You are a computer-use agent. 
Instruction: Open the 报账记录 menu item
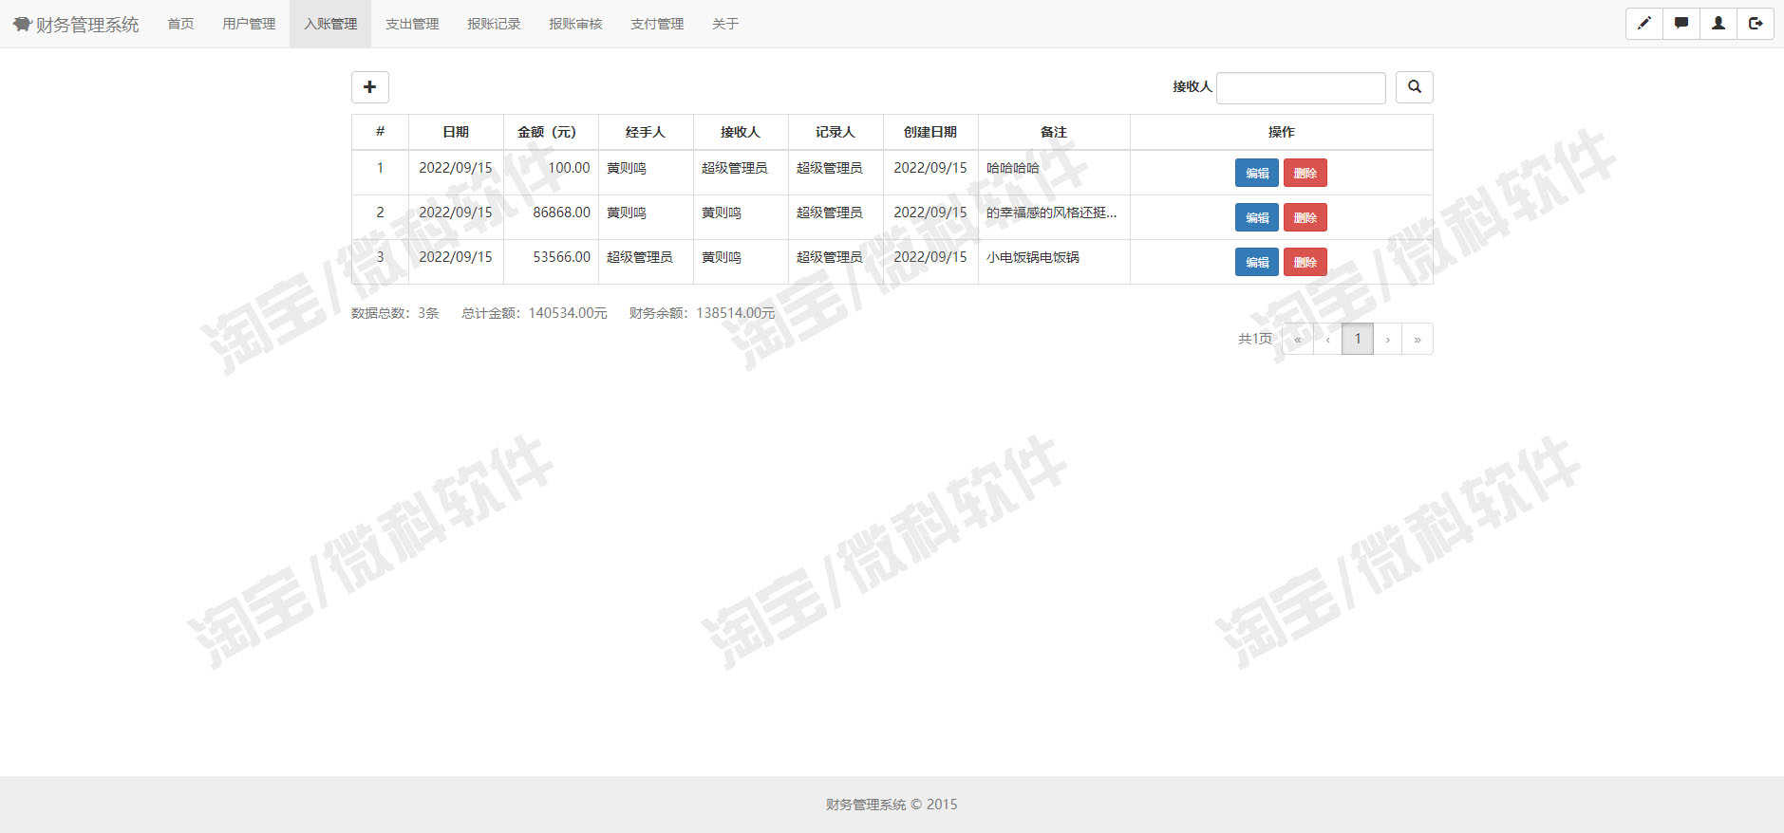[x=494, y=24]
